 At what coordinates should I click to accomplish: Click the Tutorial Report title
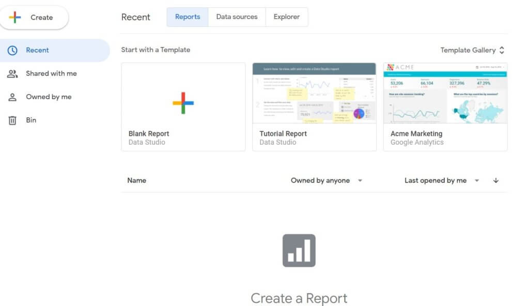pos(283,134)
